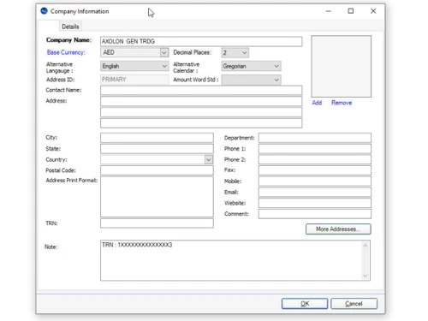Click the Department field
The width and height of the screenshot is (428, 321).
(x=315, y=138)
